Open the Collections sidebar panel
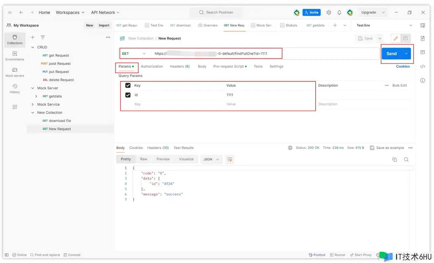This screenshot has height=263, width=434. point(15,39)
